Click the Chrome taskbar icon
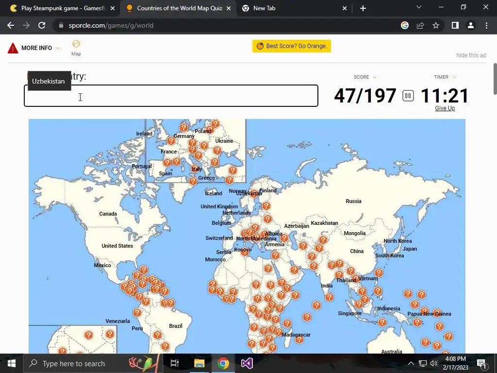 point(223,363)
